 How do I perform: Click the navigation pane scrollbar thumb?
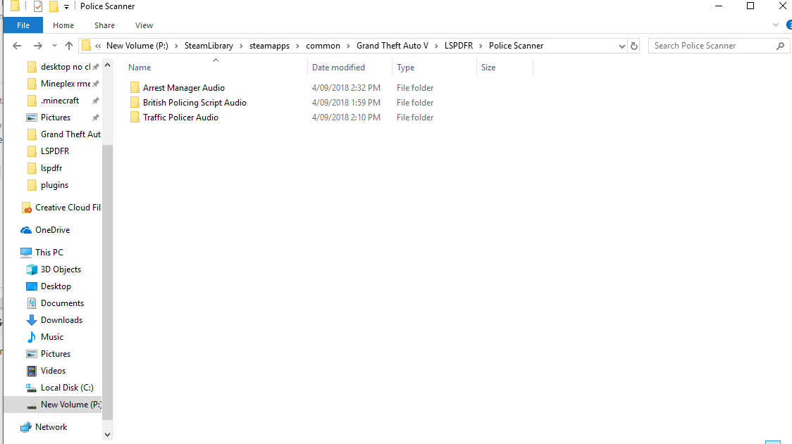107,283
